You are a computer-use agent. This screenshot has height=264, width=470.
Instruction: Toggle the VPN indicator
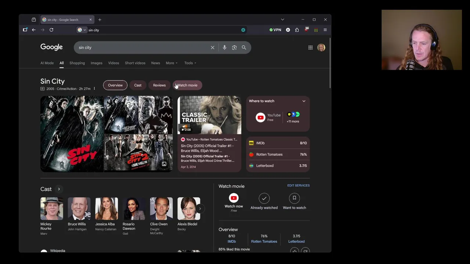coord(275,30)
